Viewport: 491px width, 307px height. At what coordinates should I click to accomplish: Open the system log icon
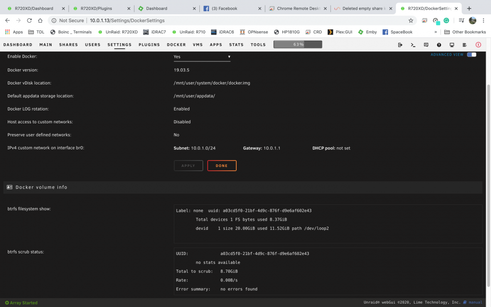coord(464,45)
